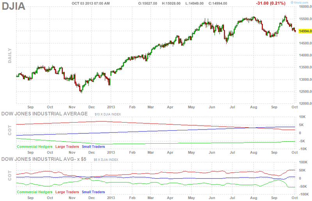Click the vertical DAILY timeframe label

(9, 55)
